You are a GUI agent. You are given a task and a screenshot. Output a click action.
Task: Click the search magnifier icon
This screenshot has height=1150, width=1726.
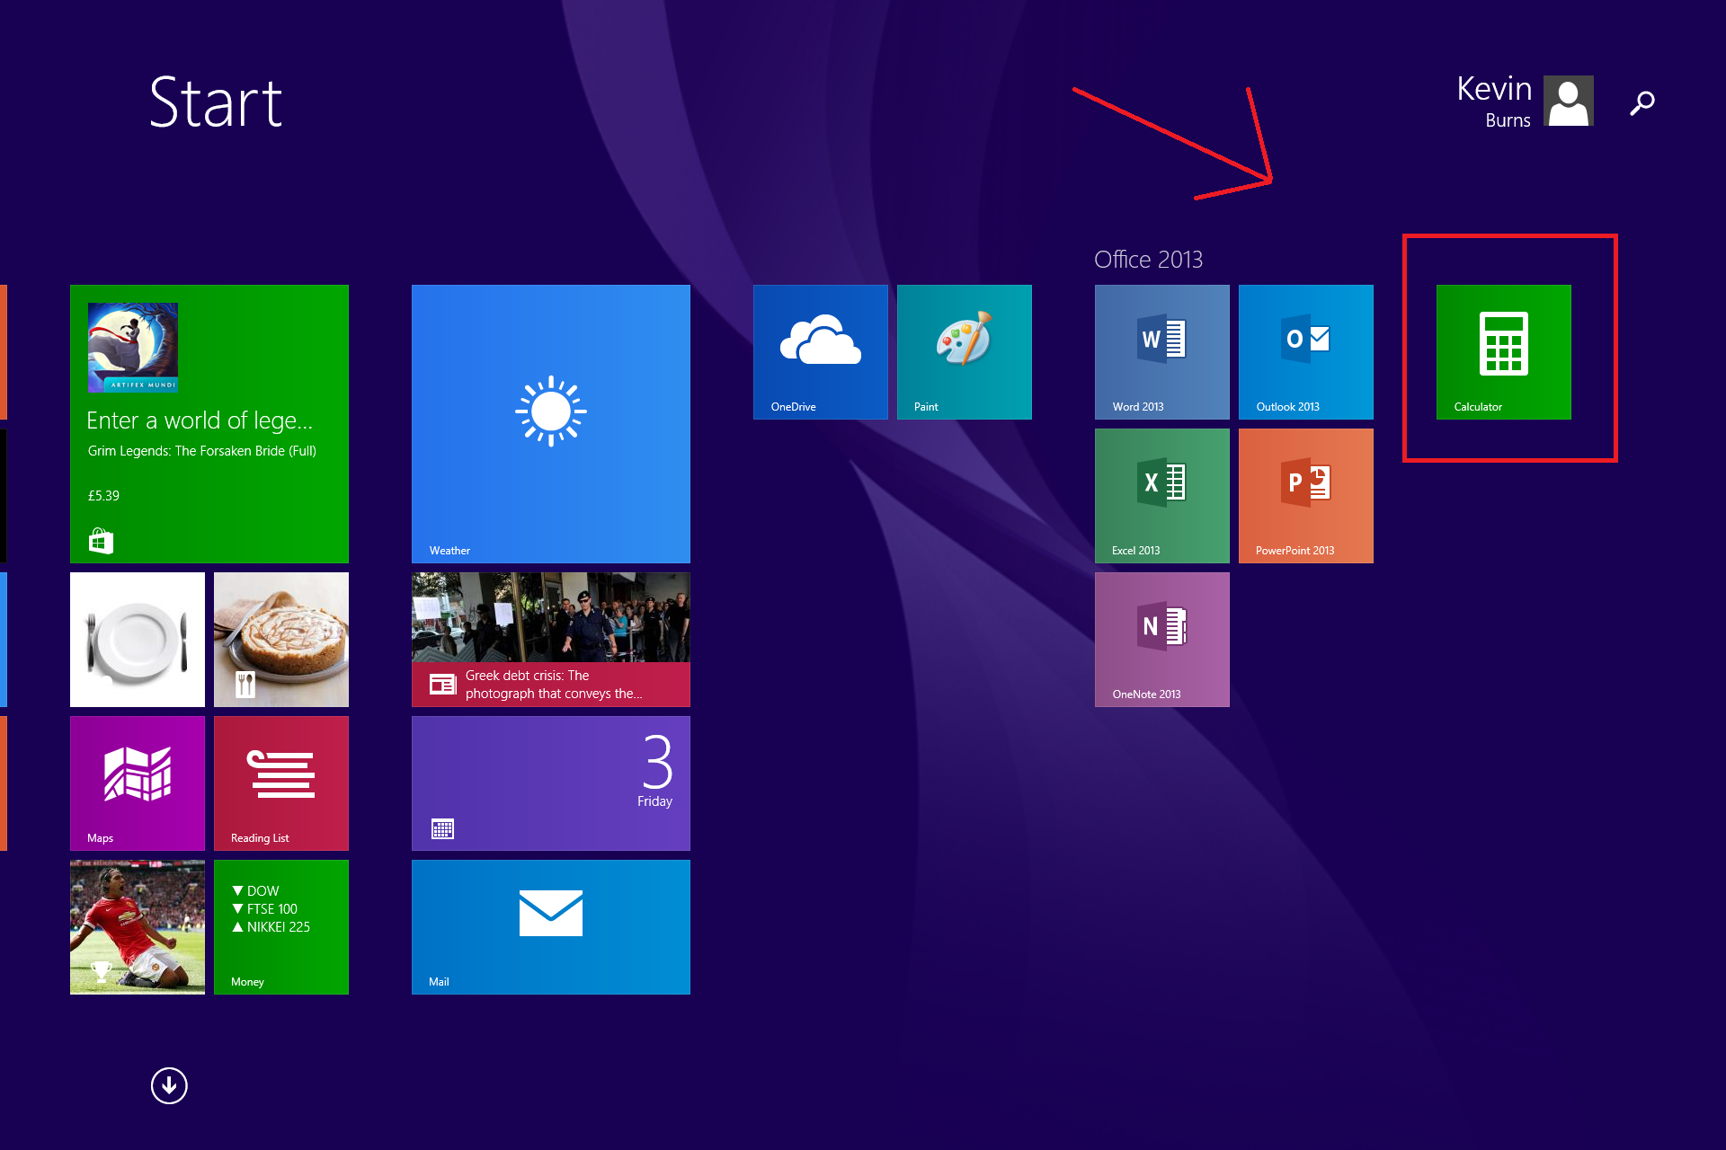[x=1641, y=103]
